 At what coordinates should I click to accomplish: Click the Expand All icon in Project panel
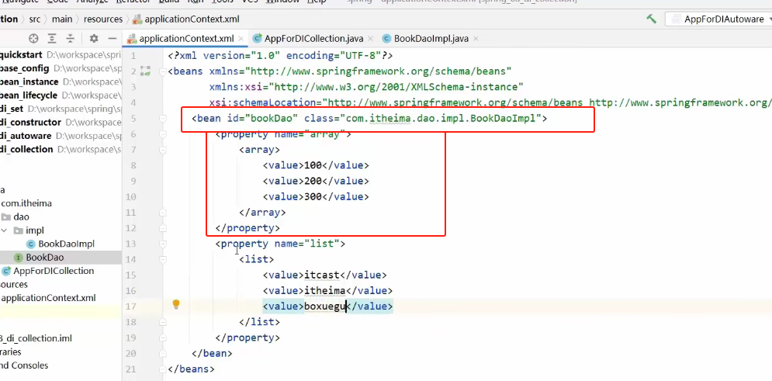point(52,38)
